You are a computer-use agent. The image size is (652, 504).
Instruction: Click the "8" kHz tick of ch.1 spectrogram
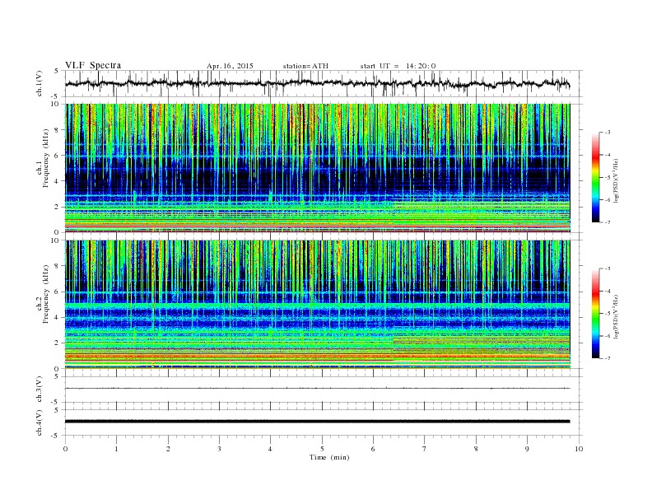(x=57, y=130)
